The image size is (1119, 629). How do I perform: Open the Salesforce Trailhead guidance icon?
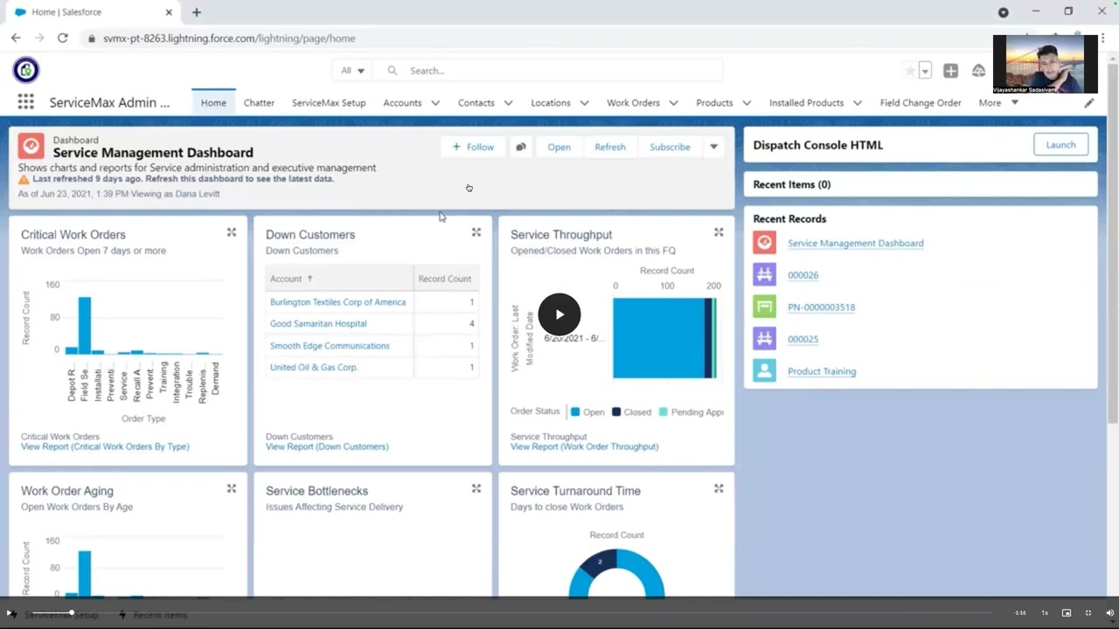(978, 71)
